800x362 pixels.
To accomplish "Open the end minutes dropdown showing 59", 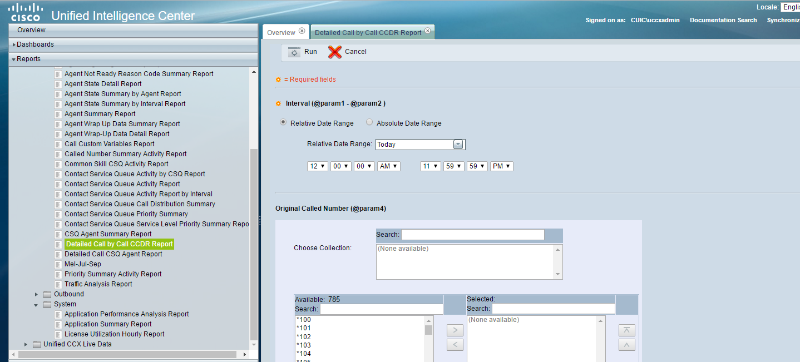I will (454, 166).
